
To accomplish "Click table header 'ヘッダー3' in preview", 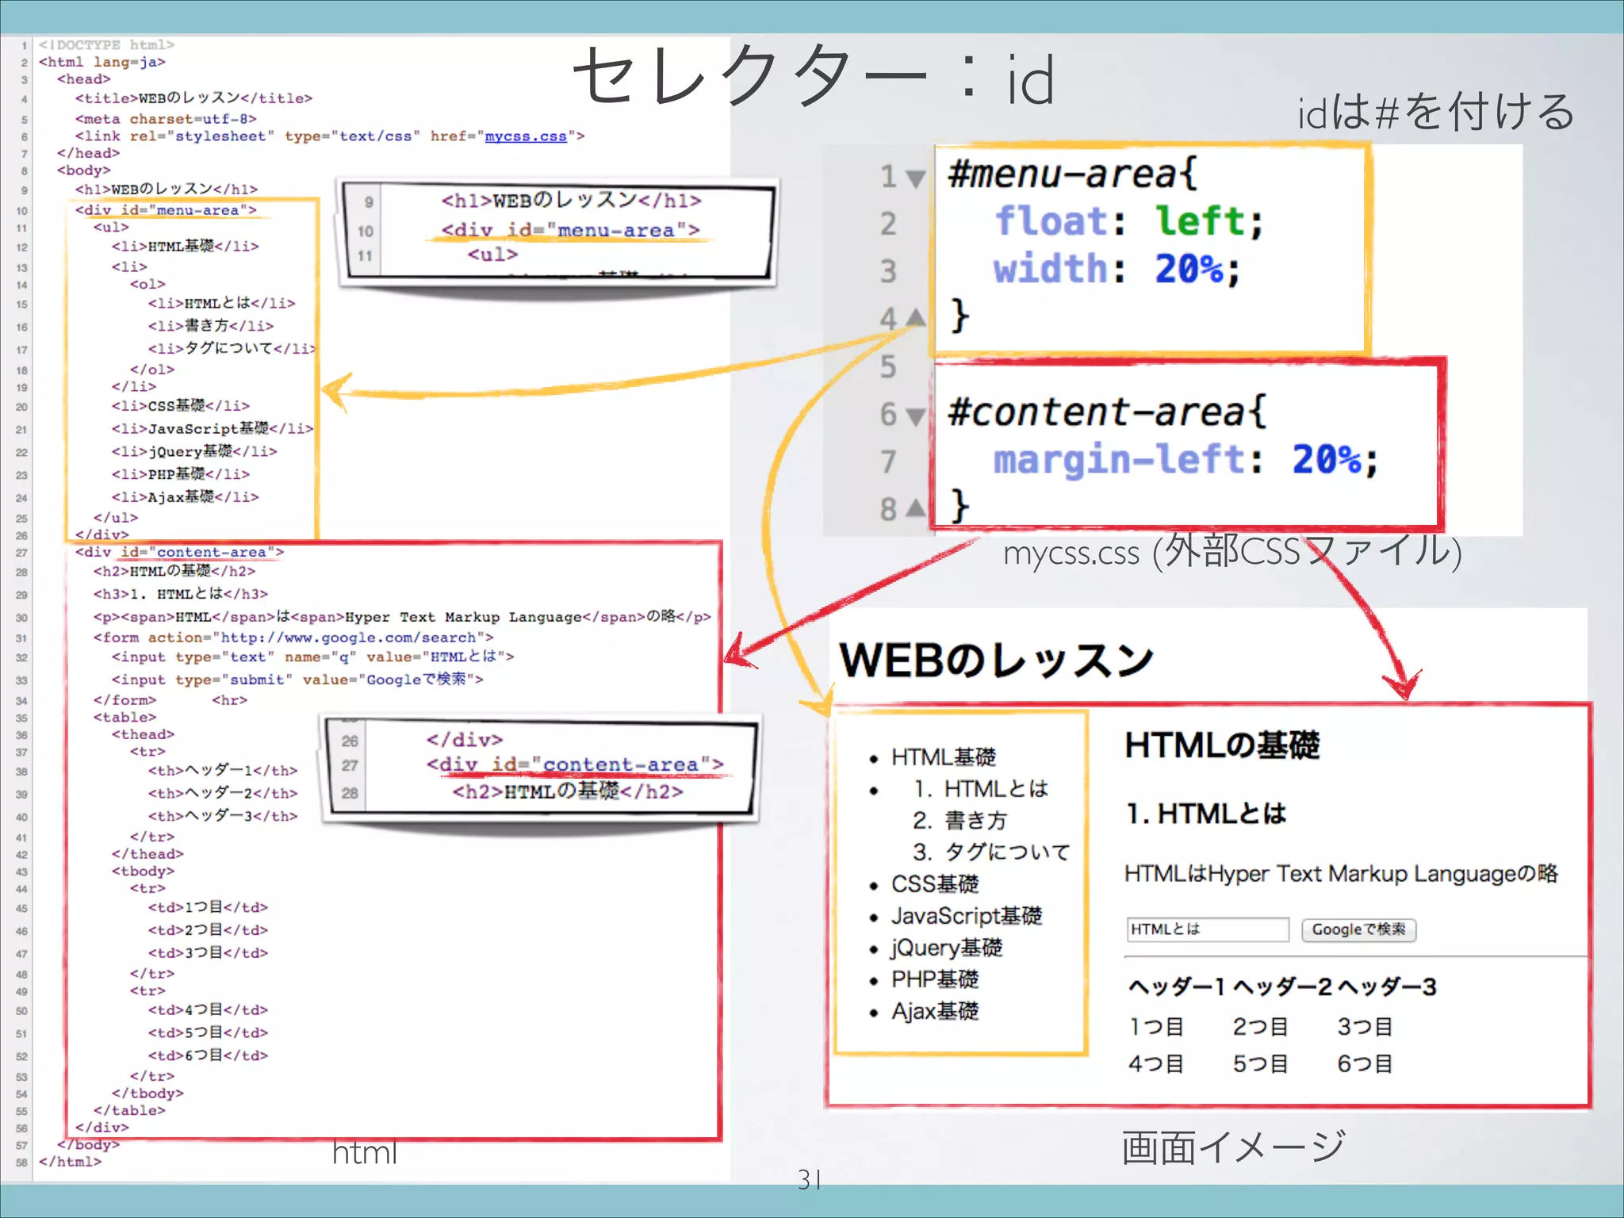I will coord(1387,986).
